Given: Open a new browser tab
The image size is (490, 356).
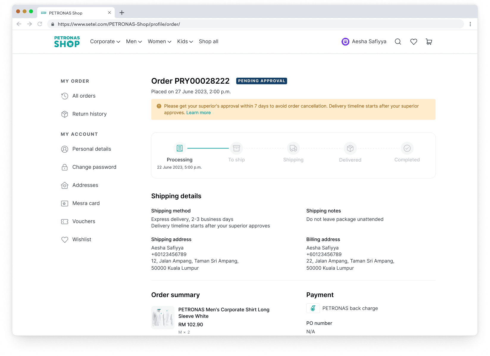Looking at the screenshot, I should [122, 13].
